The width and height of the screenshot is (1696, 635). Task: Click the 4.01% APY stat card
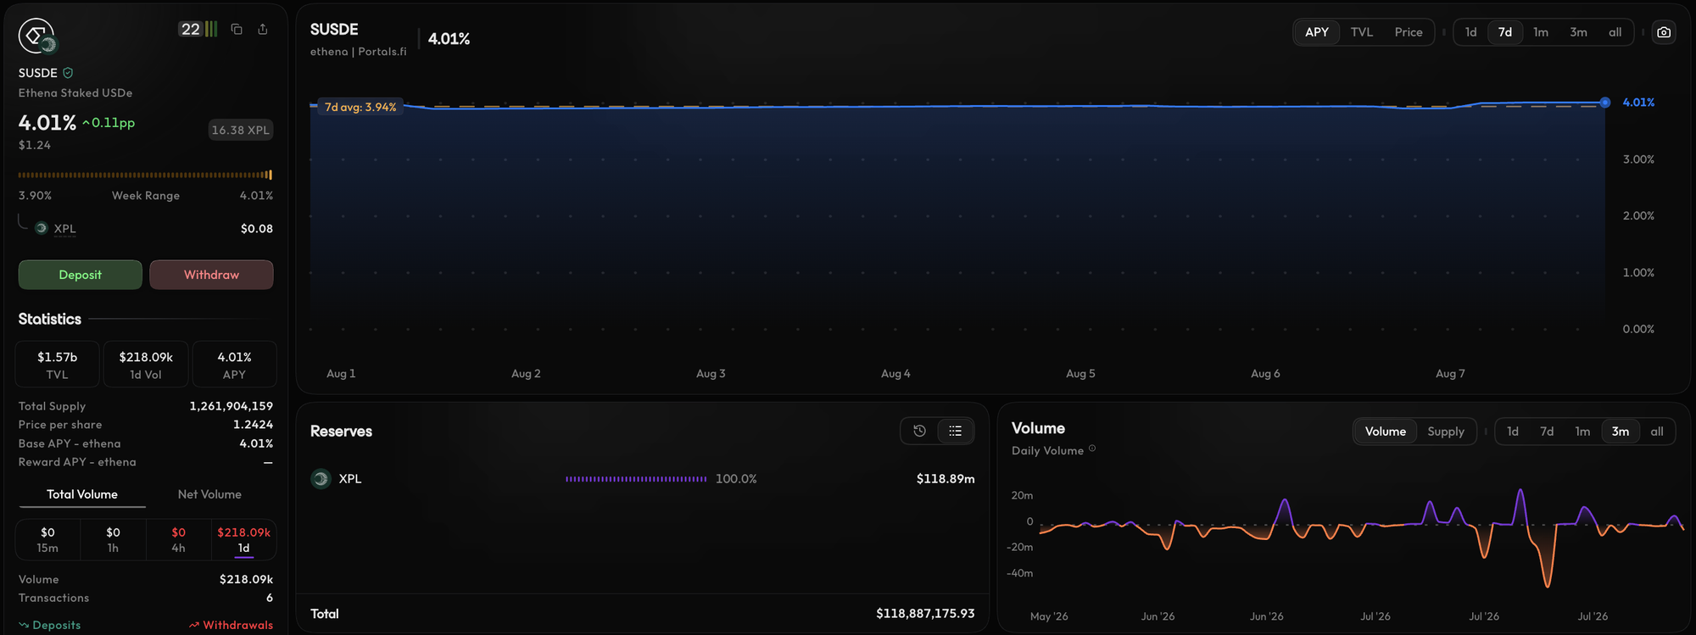pyautogui.click(x=234, y=365)
